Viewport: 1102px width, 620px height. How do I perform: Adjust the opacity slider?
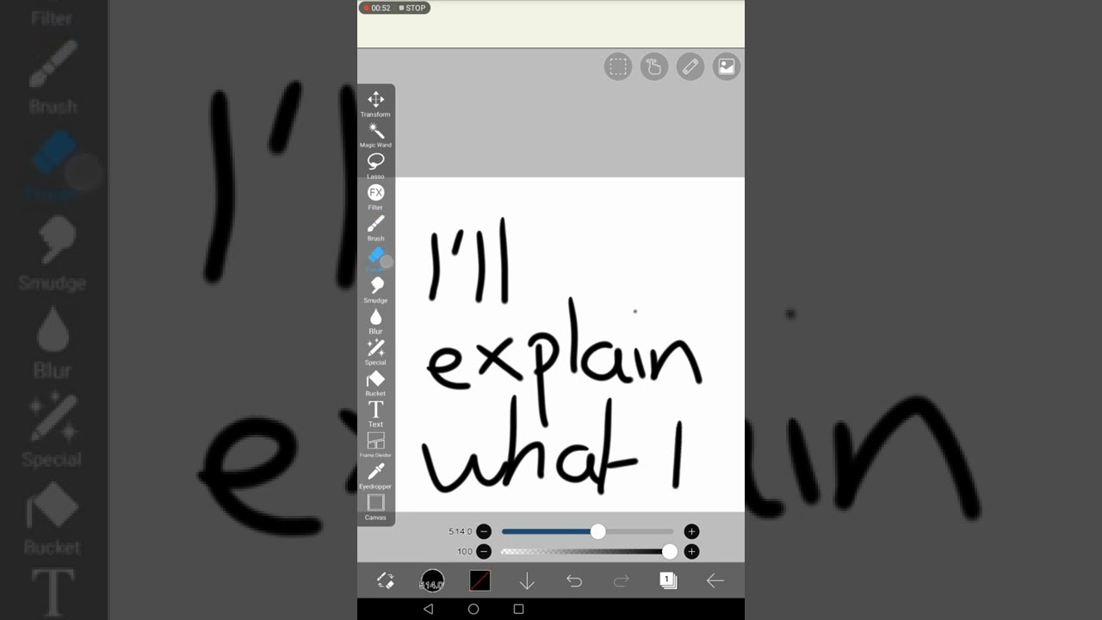(587, 551)
